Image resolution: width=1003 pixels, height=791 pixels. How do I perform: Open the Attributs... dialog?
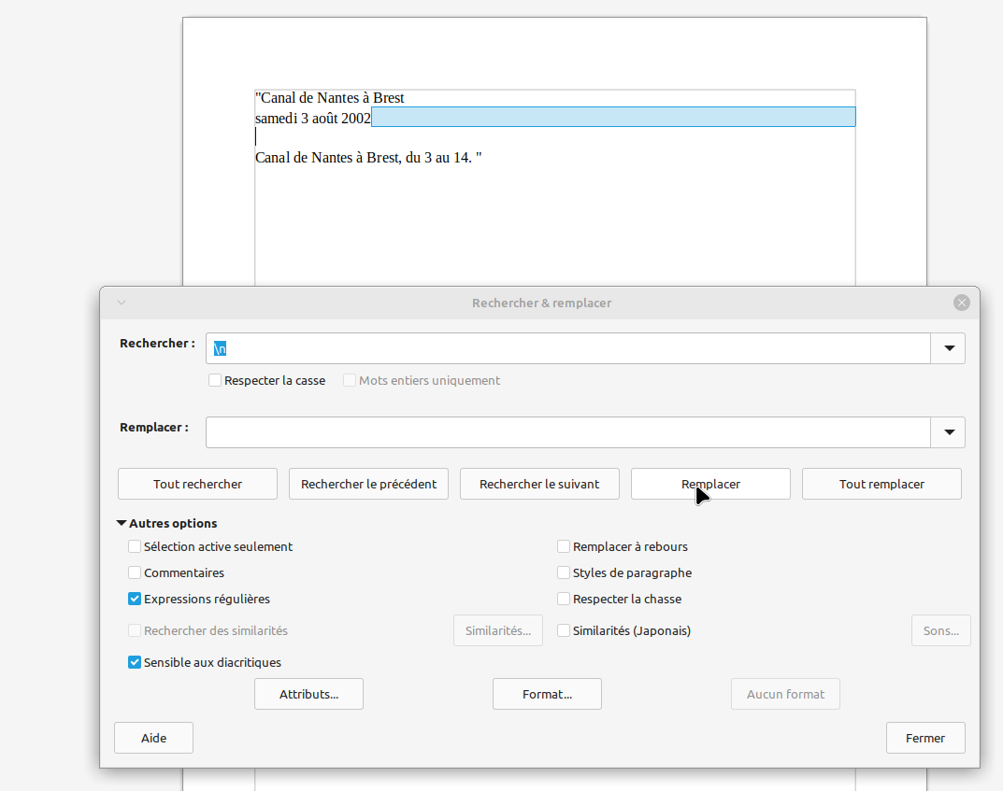pos(309,694)
